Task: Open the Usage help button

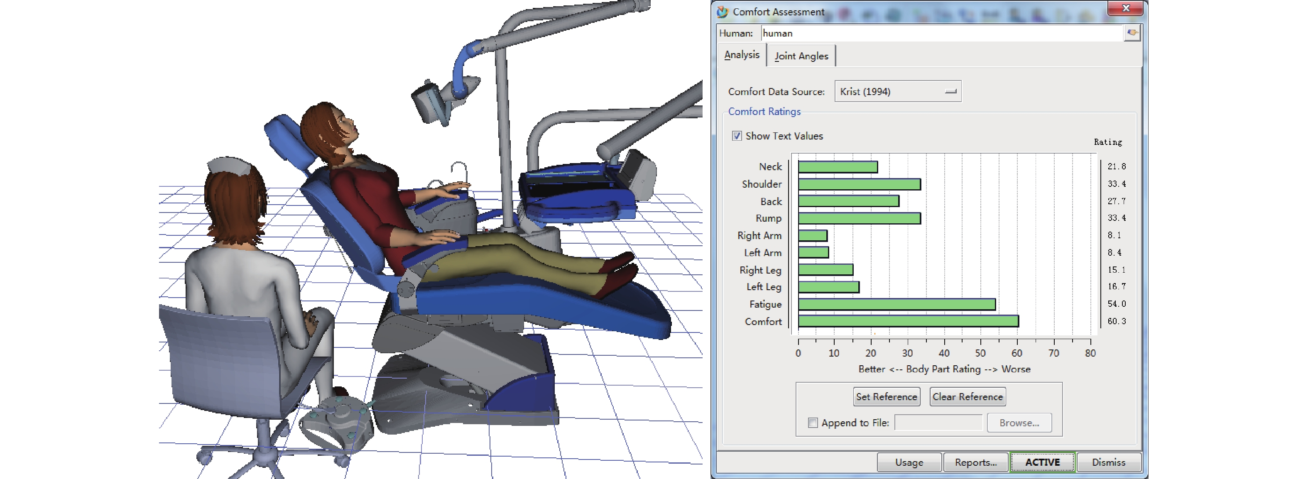Action: click(909, 462)
